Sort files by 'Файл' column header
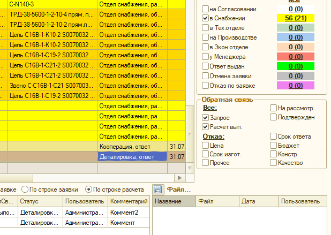331x235 pixels. 217,201
